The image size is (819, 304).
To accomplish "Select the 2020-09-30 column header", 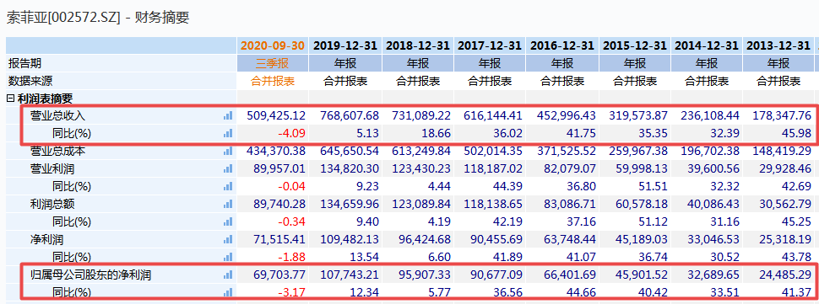I will point(273,45).
